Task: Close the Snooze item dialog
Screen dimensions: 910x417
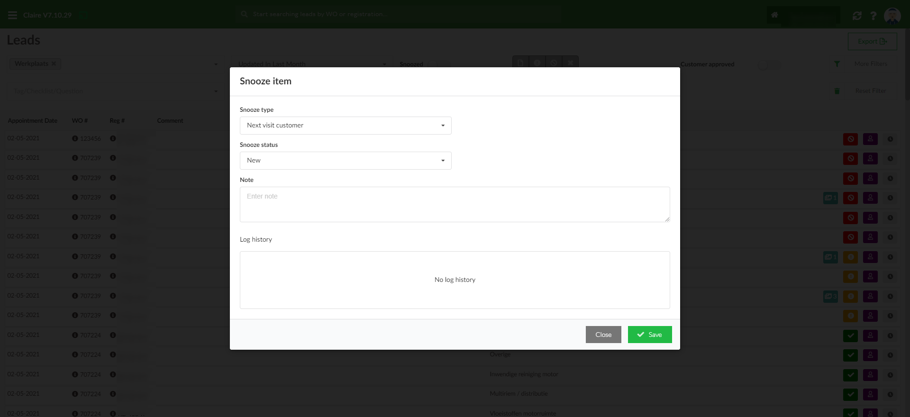Action: (603, 335)
